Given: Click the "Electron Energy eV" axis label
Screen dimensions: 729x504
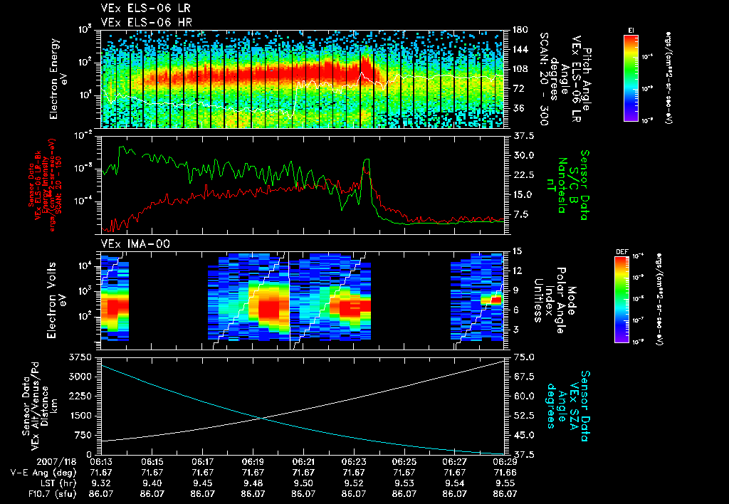Looking at the screenshot, I should pyautogui.click(x=58, y=79).
